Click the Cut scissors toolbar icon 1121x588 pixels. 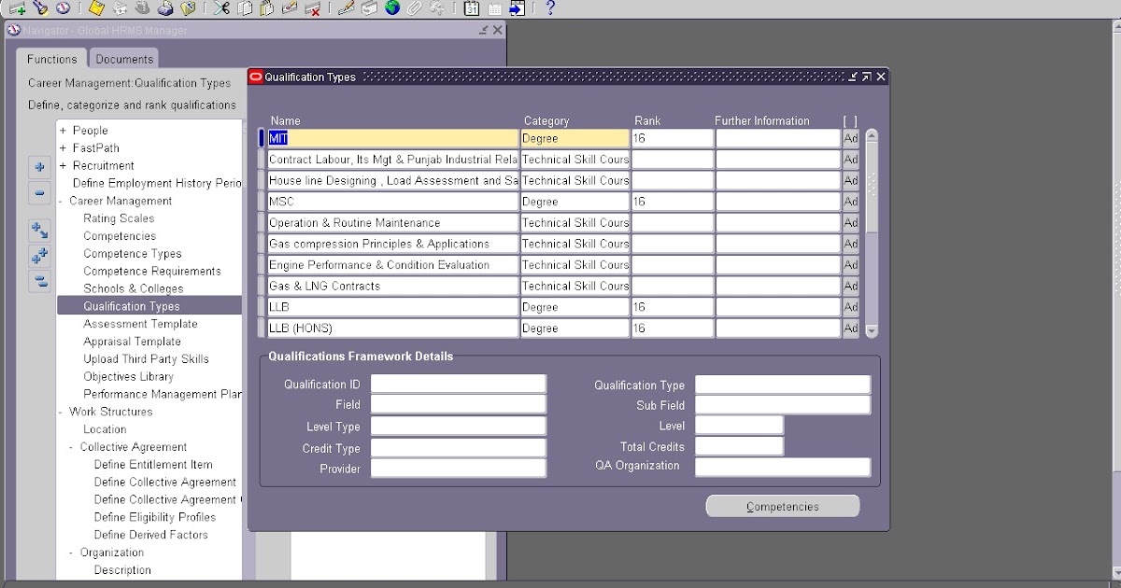click(x=221, y=7)
